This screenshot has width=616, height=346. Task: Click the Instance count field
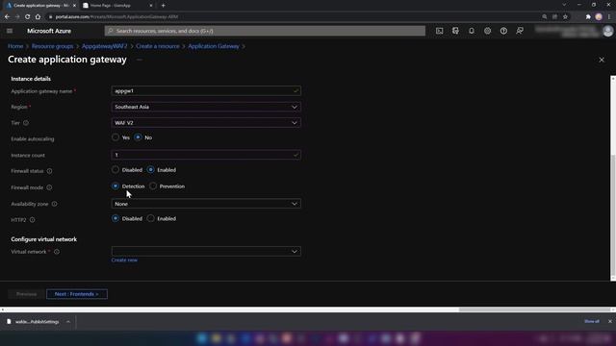point(206,155)
